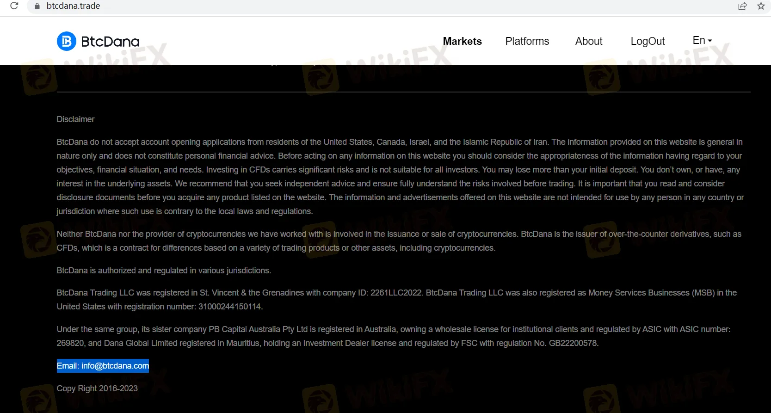Expand the En language dropdown
Screen dimensions: 771x413
coord(702,41)
